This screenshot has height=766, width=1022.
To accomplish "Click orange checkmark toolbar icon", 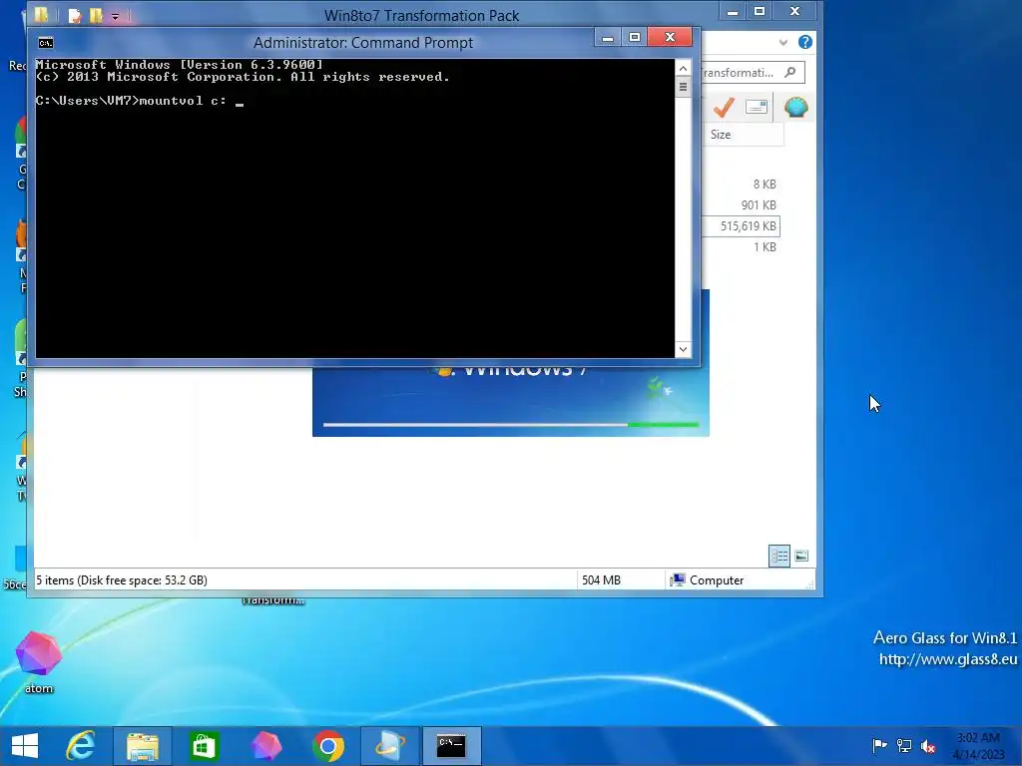I will [x=724, y=107].
